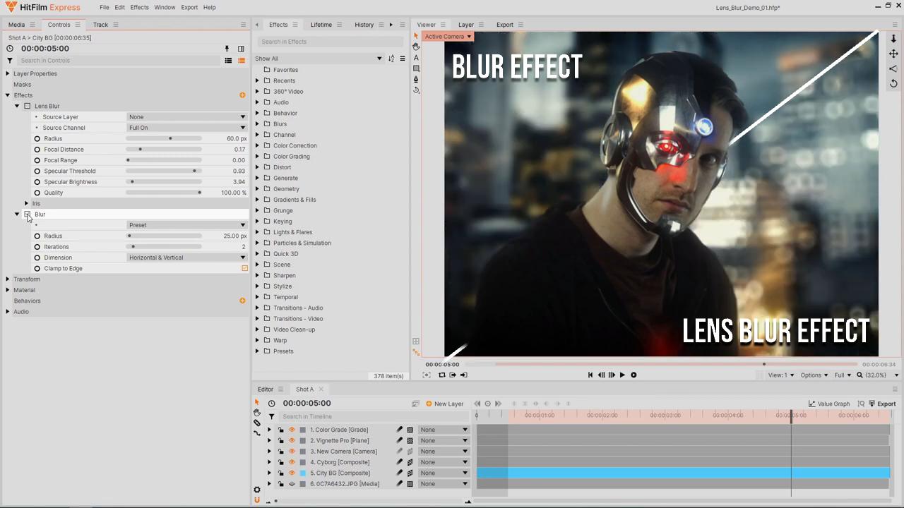This screenshot has height=508, width=904.
Task: Open the Value Graph
Action: click(x=829, y=404)
